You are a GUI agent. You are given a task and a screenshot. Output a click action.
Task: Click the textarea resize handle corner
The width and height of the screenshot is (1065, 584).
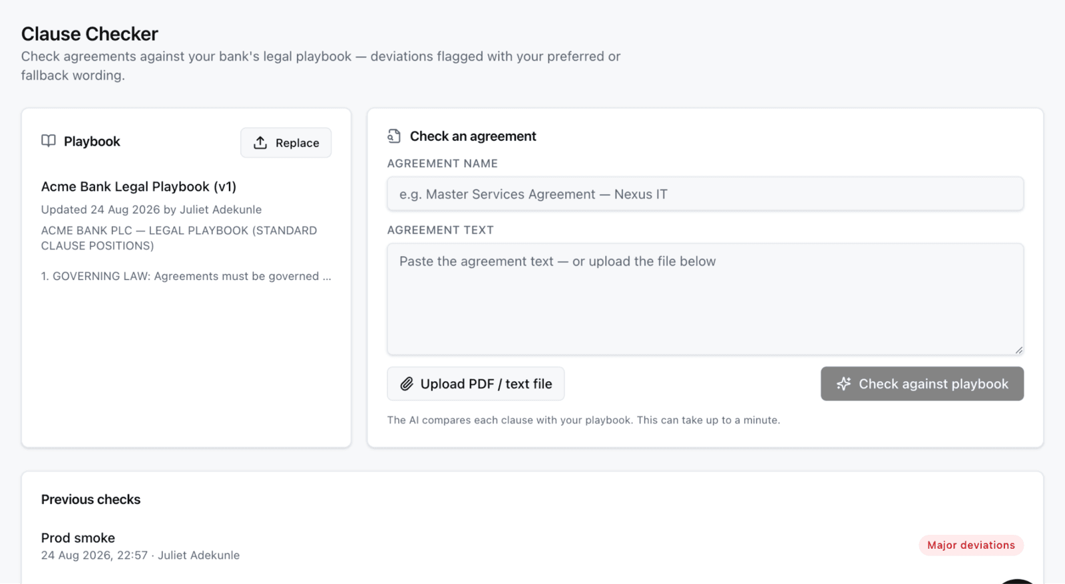[x=1018, y=350]
